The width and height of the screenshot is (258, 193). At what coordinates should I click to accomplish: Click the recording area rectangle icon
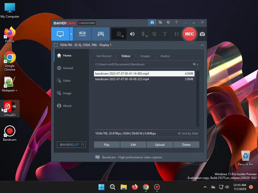pyautogui.click(x=56, y=45)
